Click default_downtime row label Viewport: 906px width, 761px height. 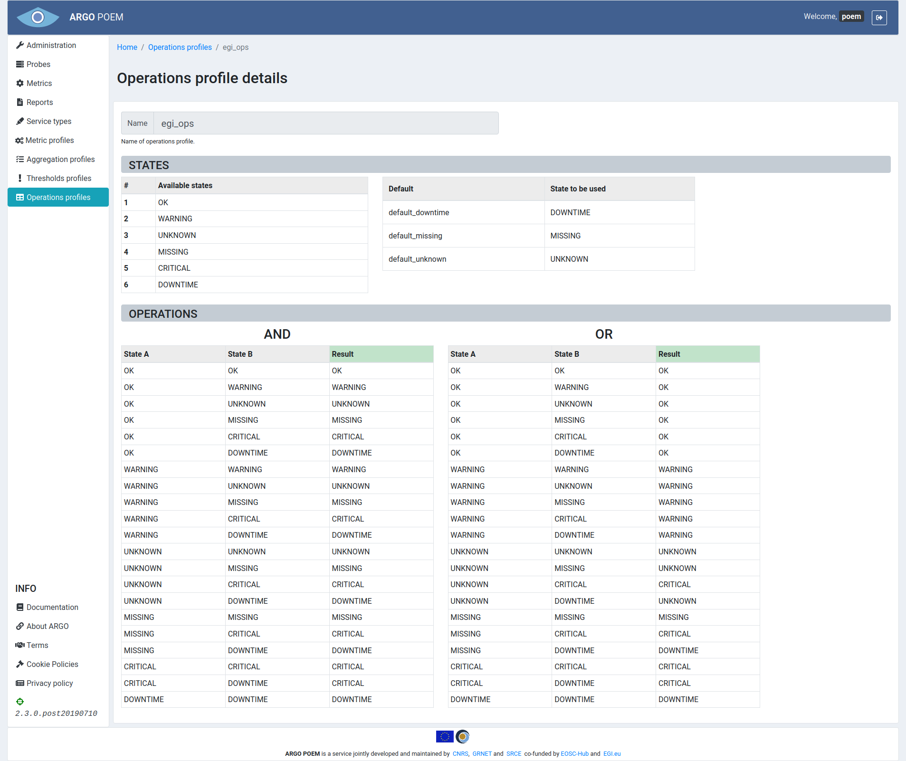[x=419, y=212]
